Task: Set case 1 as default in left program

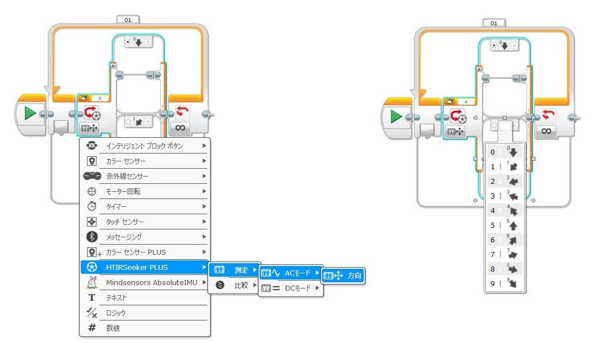Action: tap(128, 122)
